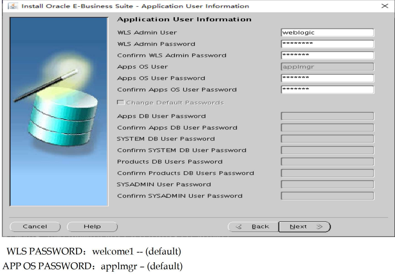Click the Apps OS User label
The image size is (395, 275).
pyautogui.click(x=143, y=67)
